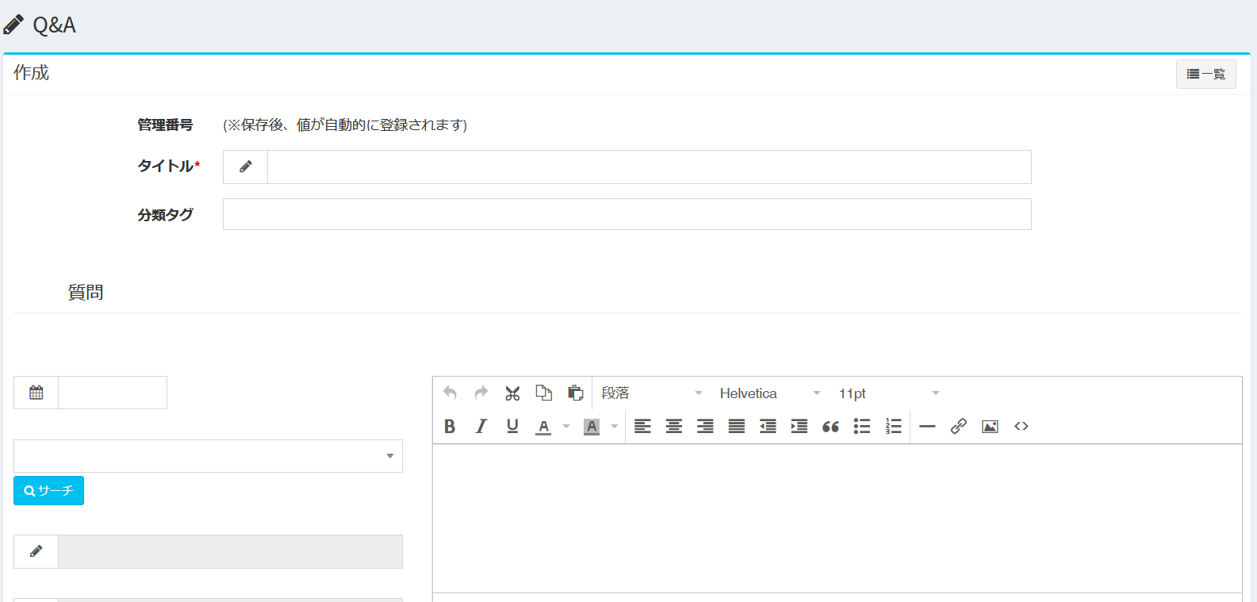Expand the Helvetica font family dropdown
This screenshot has height=602, width=1257.
coord(769,393)
